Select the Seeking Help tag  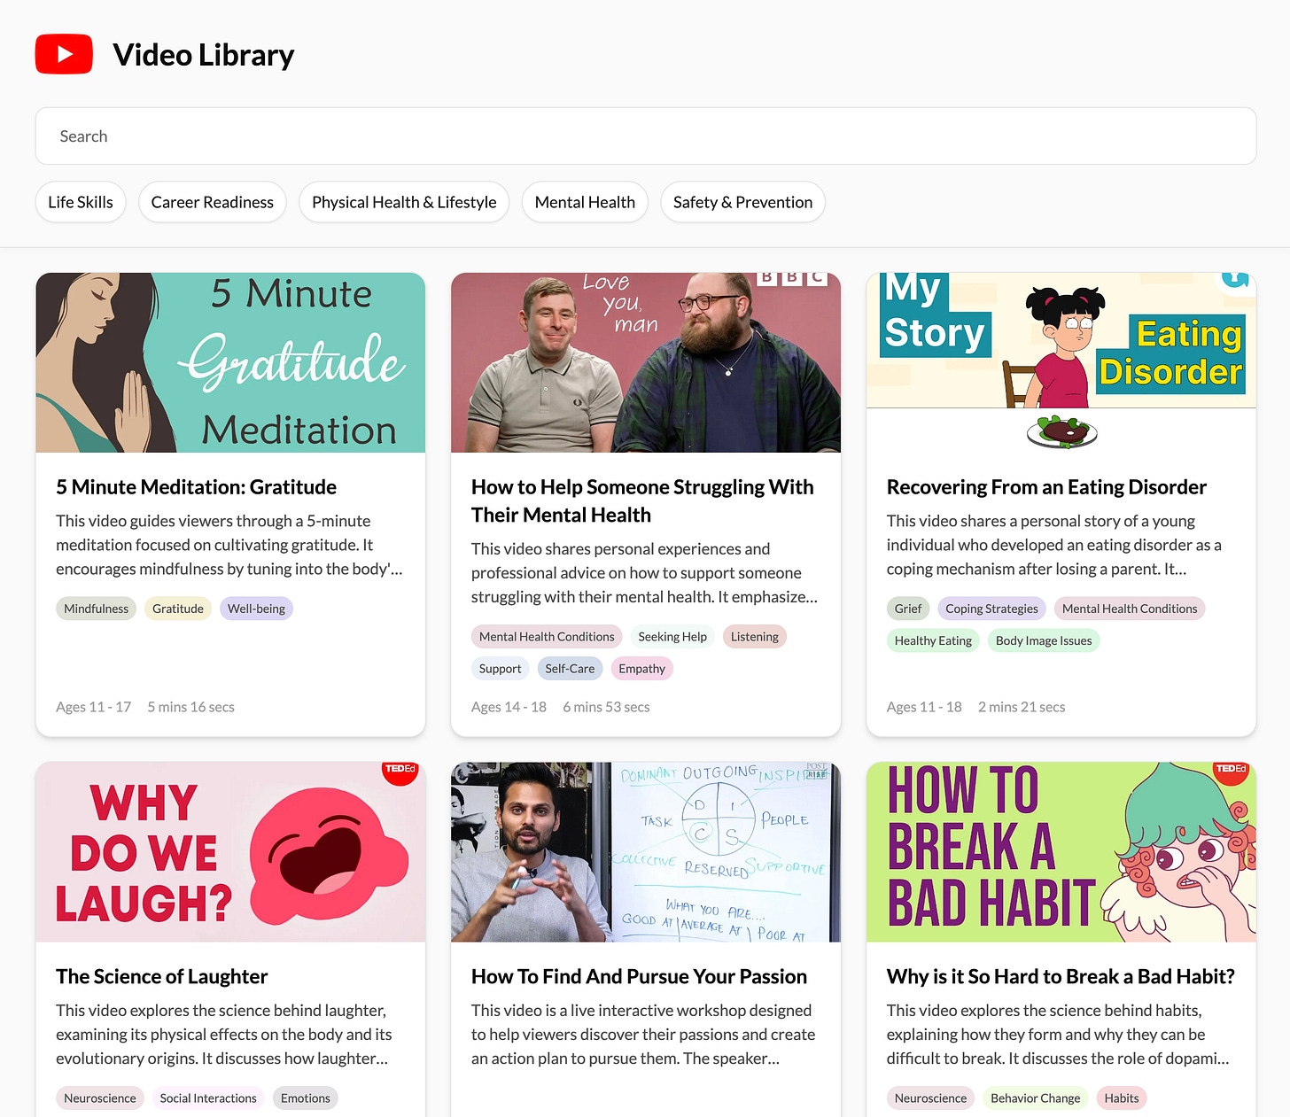[672, 637]
